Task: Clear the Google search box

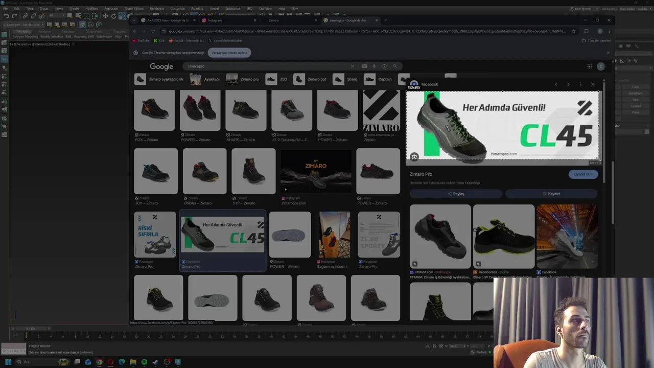Action: point(352,66)
